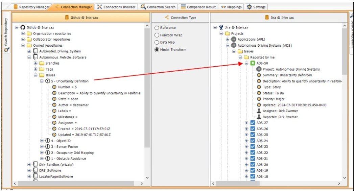Click the Assignee person icon for Dirk Zwemer
Viewport: 354px width, 191px height.
[x=259, y=111]
